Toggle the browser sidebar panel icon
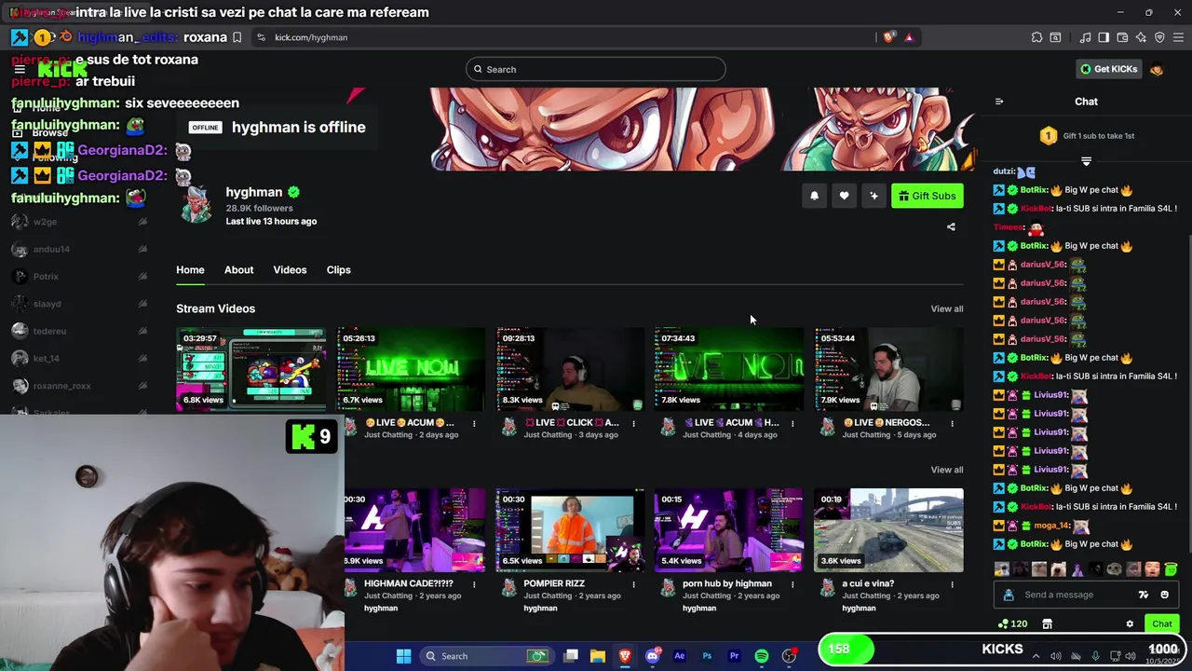This screenshot has height=671, width=1192. click(1104, 37)
